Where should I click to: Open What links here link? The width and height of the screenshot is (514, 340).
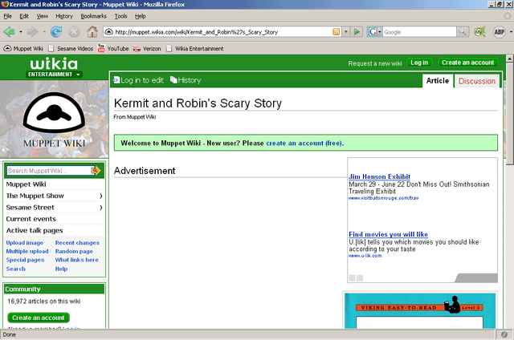click(77, 260)
